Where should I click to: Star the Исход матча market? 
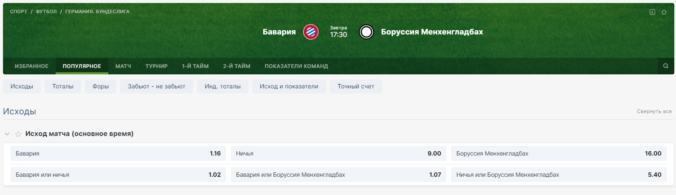pos(18,134)
